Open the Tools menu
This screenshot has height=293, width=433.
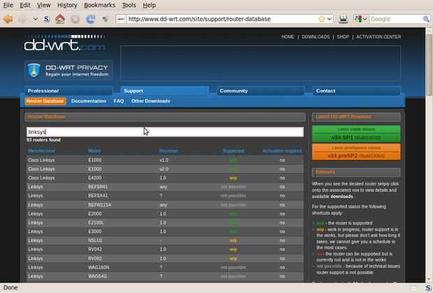tap(129, 6)
